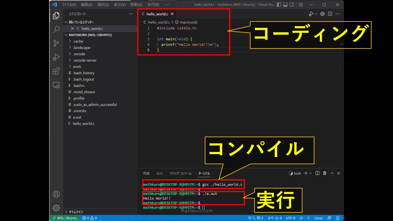Toggle the primary side bar layout icon
Image resolution: width=393 pixels, height=221 pixels.
tap(279, 5)
